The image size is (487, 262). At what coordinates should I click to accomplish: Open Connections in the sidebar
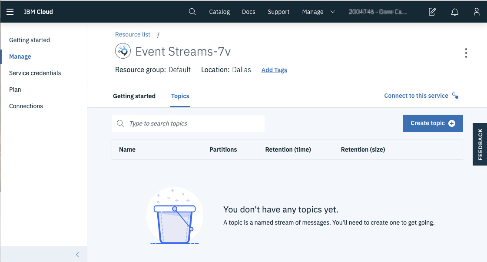tap(26, 106)
